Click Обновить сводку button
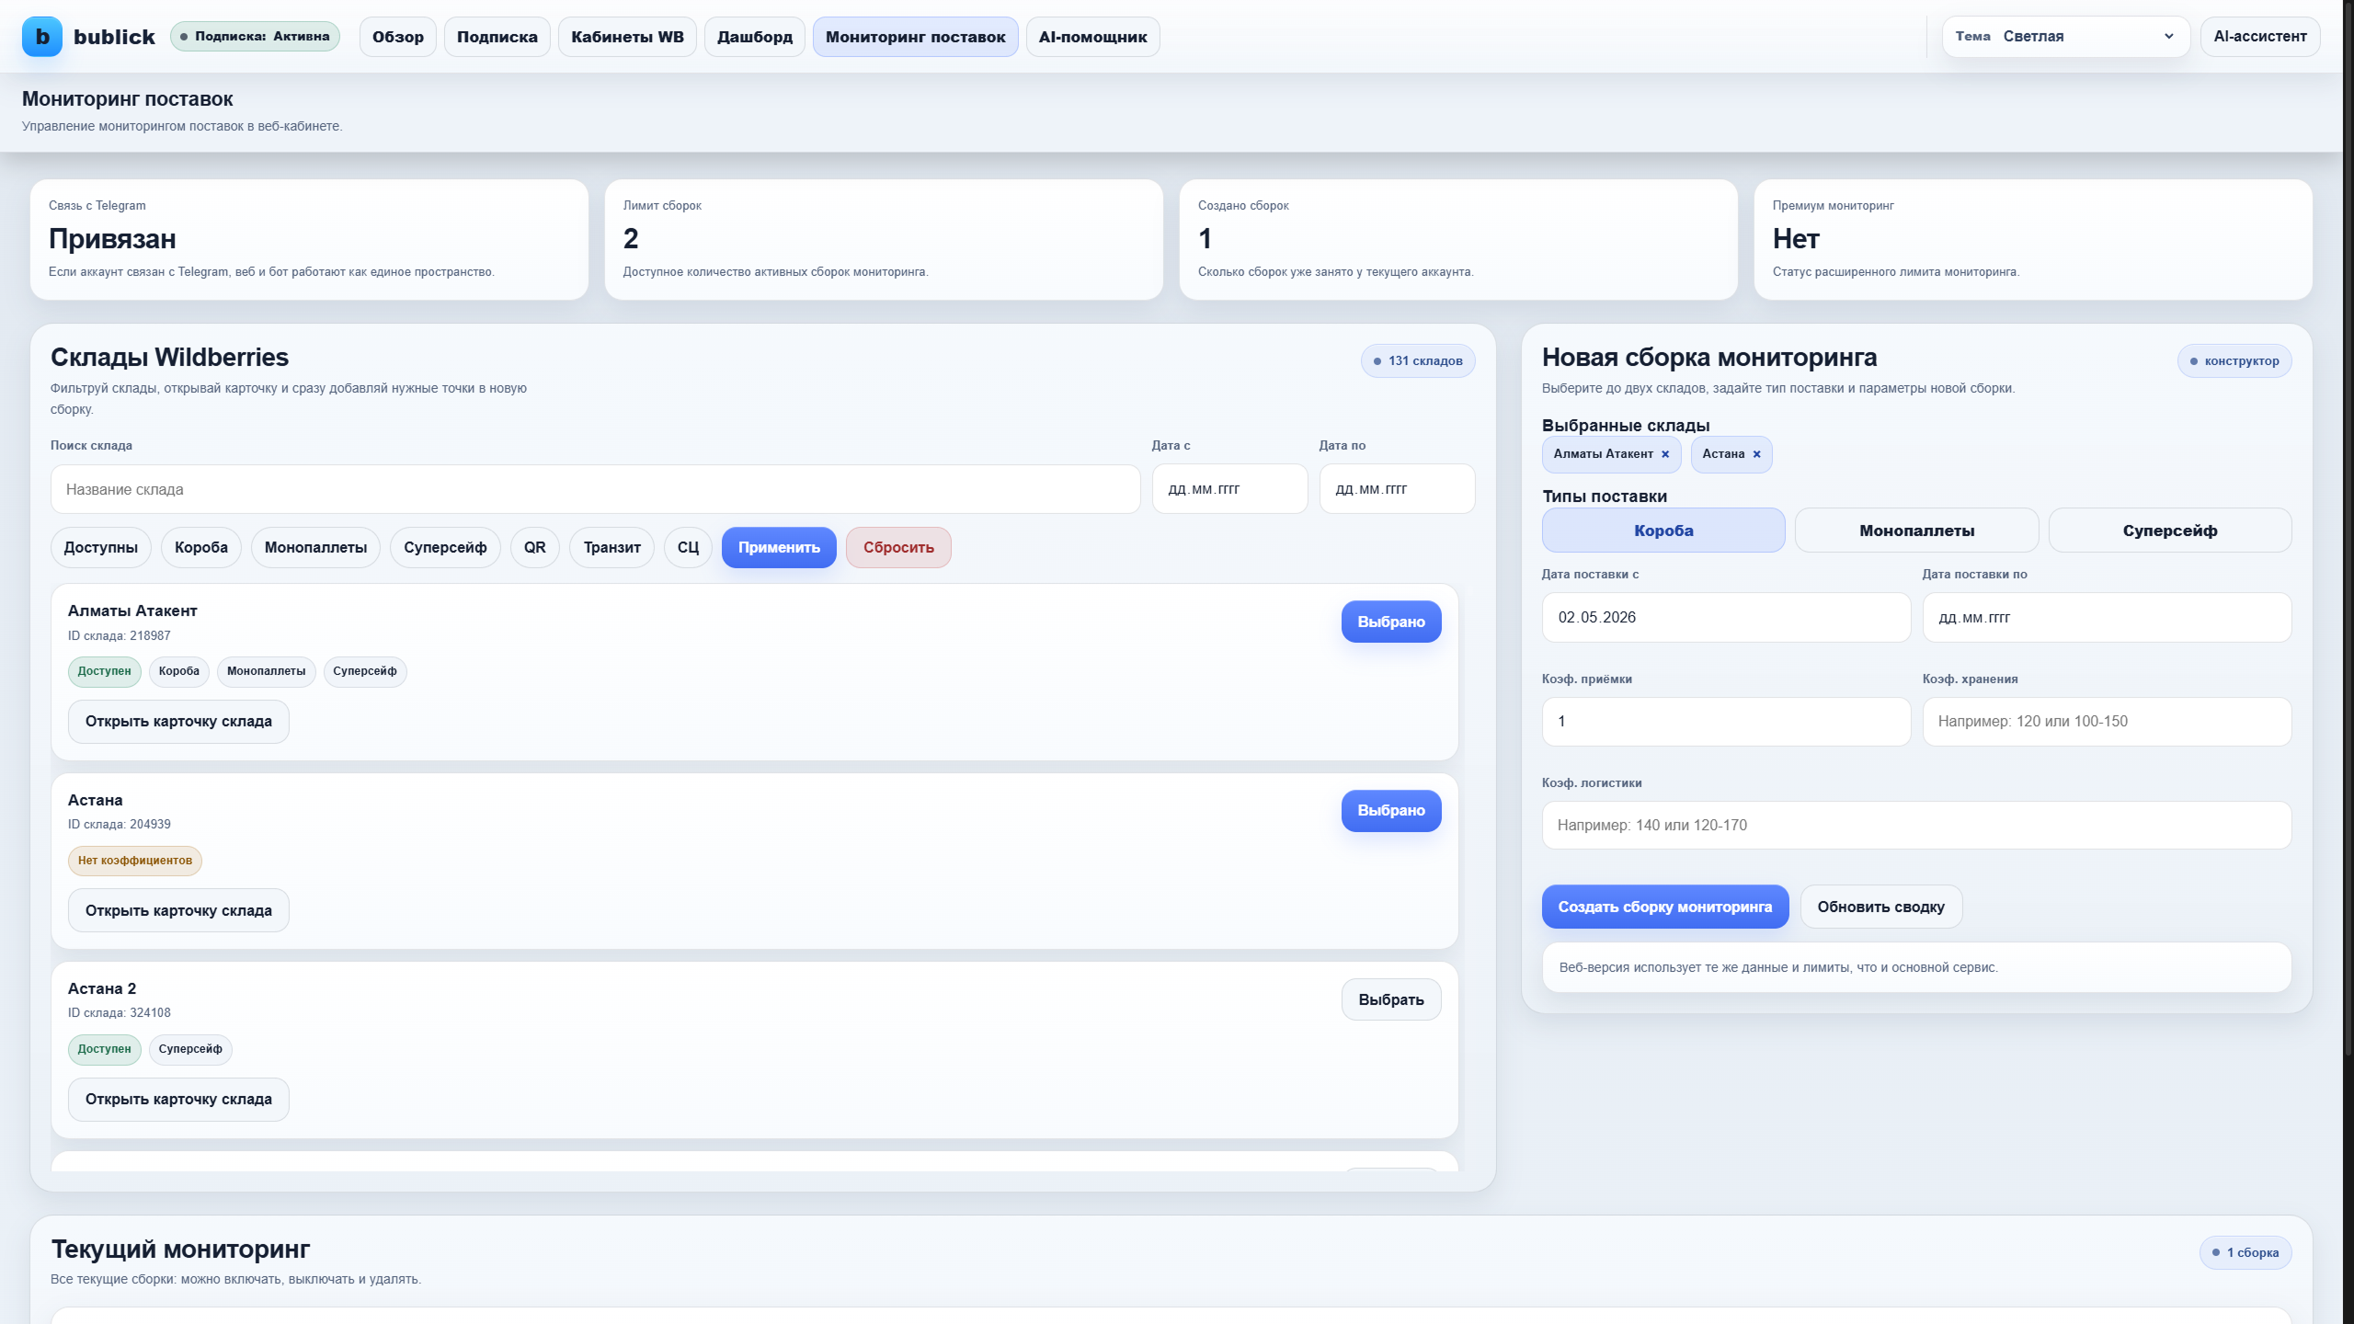Screen dimensions: 2354x1324 (1881, 907)
